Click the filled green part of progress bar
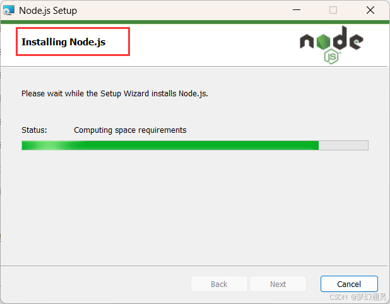390x304 pixels. coord(170,145)
